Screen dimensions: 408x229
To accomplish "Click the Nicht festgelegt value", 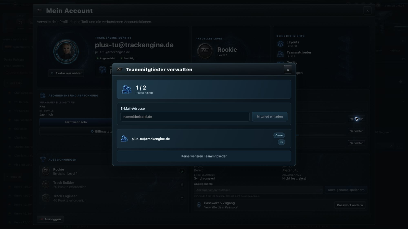I will click(x=294, y=178).
